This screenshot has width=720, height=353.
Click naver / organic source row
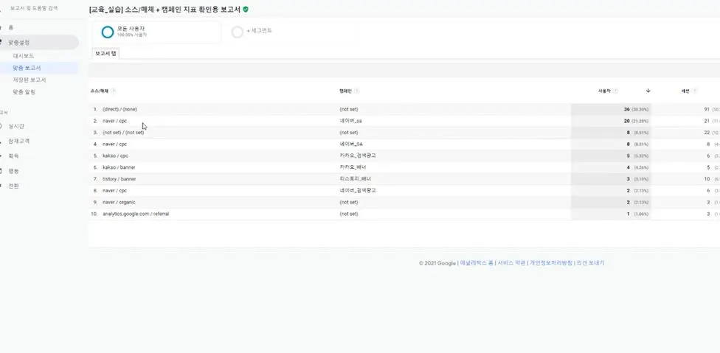pos(119,202)
